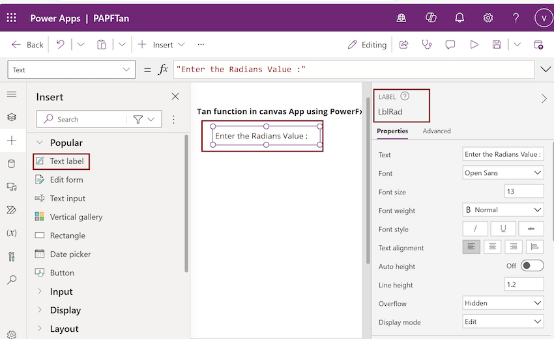This screenshot has width=554, height=339.
Task: Insert a Date picker control
Action: [x=63, y=254]
